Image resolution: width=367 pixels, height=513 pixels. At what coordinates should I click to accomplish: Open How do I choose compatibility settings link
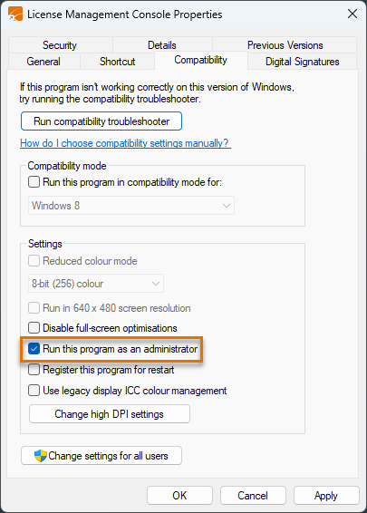(x=125, y=143)
